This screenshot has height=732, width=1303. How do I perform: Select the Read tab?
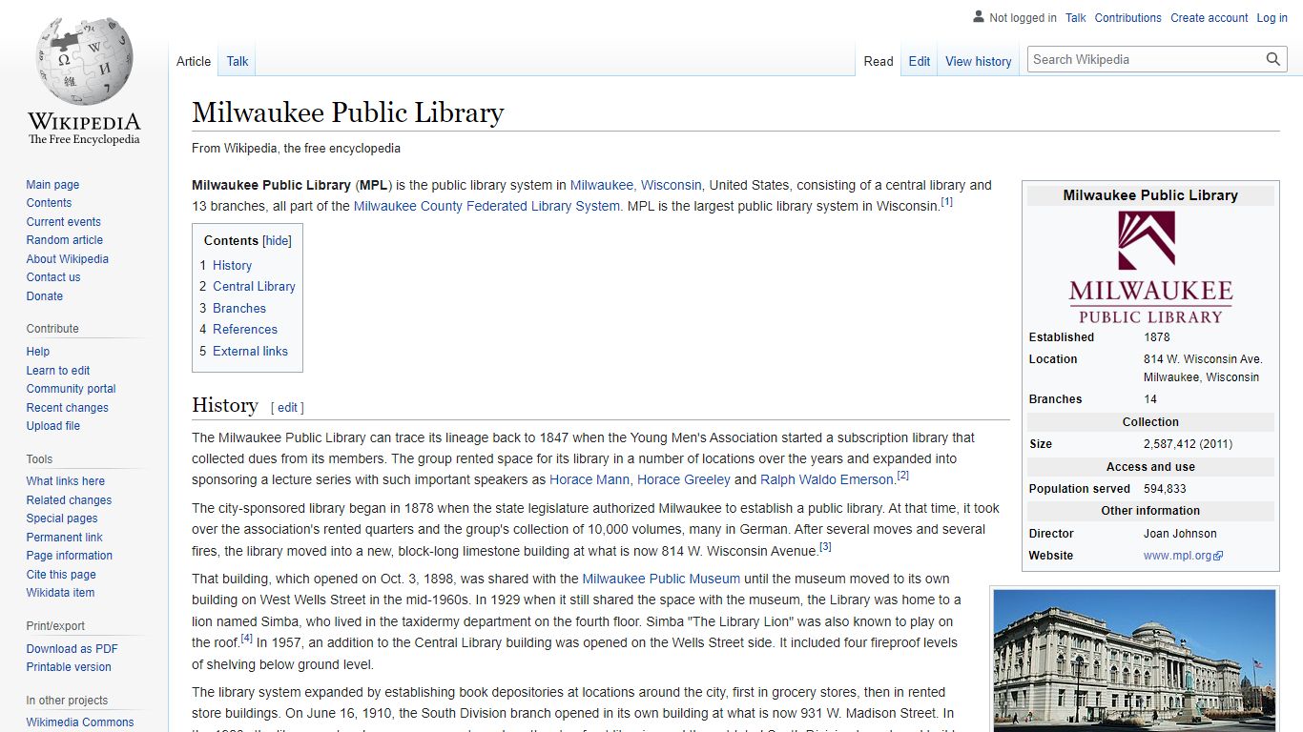[879, 61]
